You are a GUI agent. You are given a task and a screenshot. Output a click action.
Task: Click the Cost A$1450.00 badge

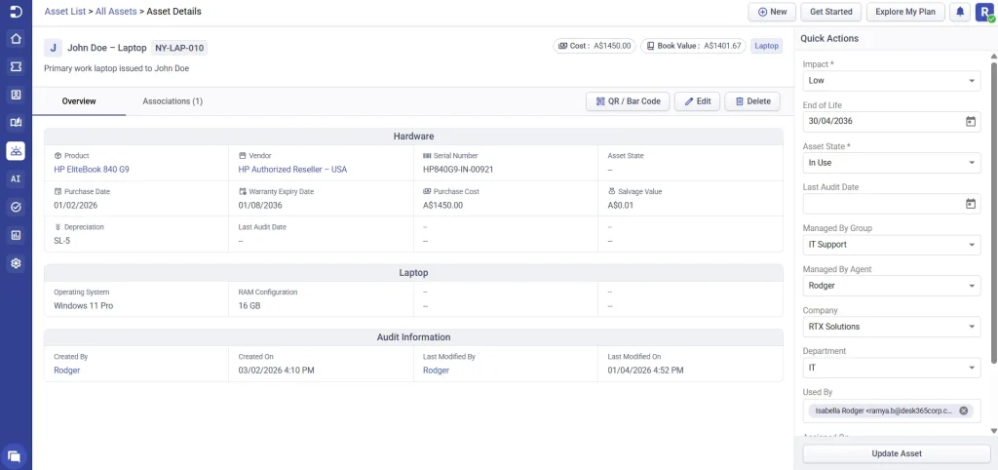(x=595, y=46)
